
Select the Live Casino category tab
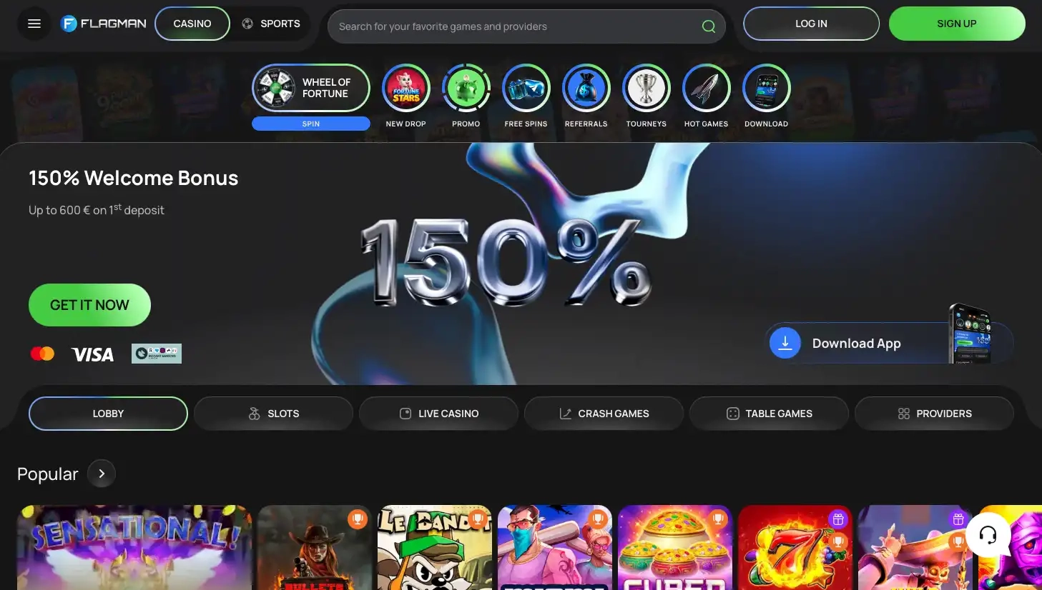click(438, 414)
